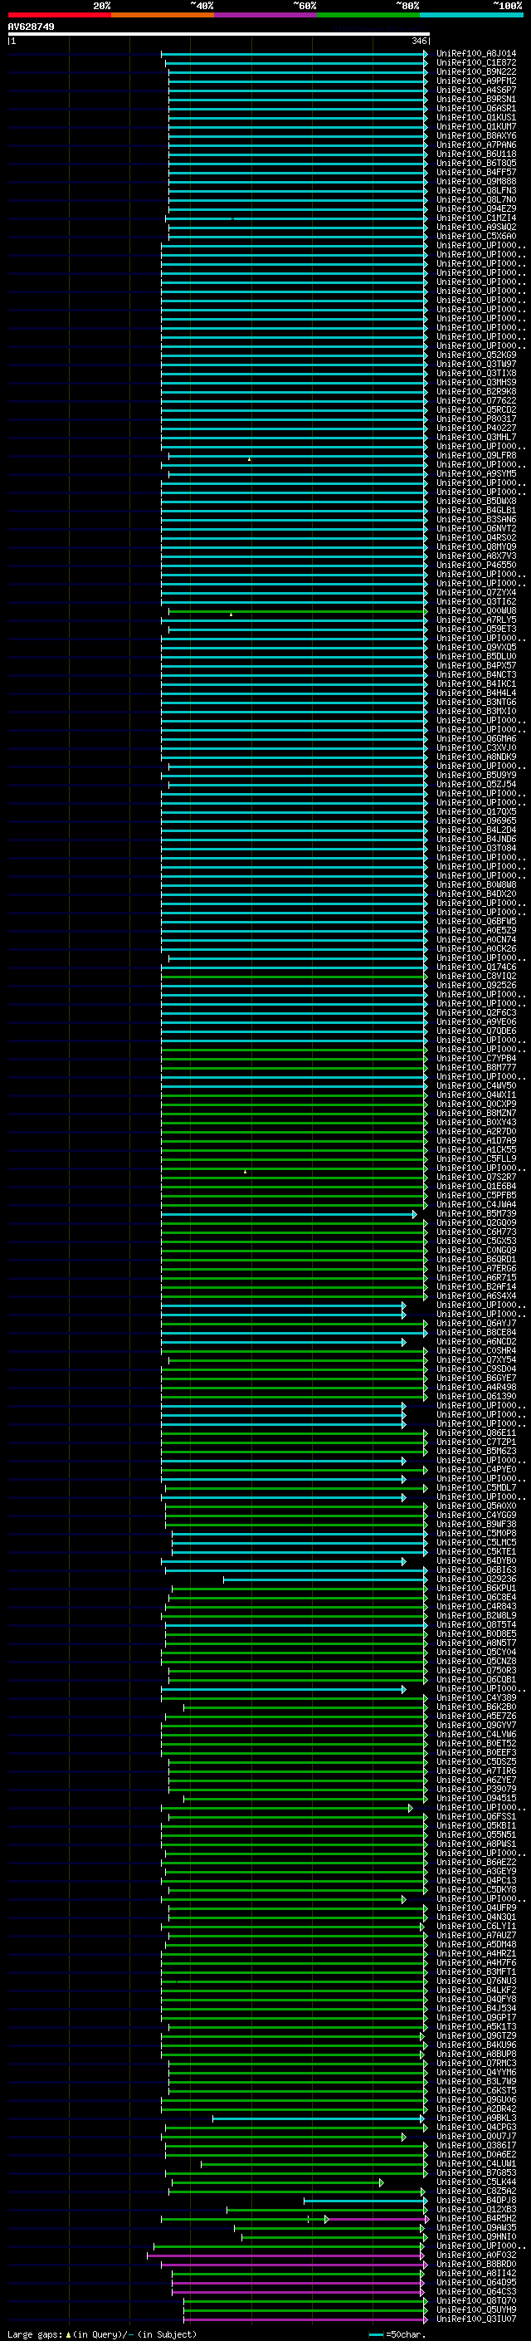
Task: Click the white query sequence bar
Action: pyautogui.click(x=219, y=33)
